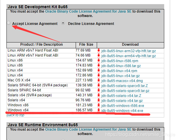Screen dimensions: 178x140
Task: Open the jdk-8u65-linux-x64.tar.gz link
Action: [121, 76]
